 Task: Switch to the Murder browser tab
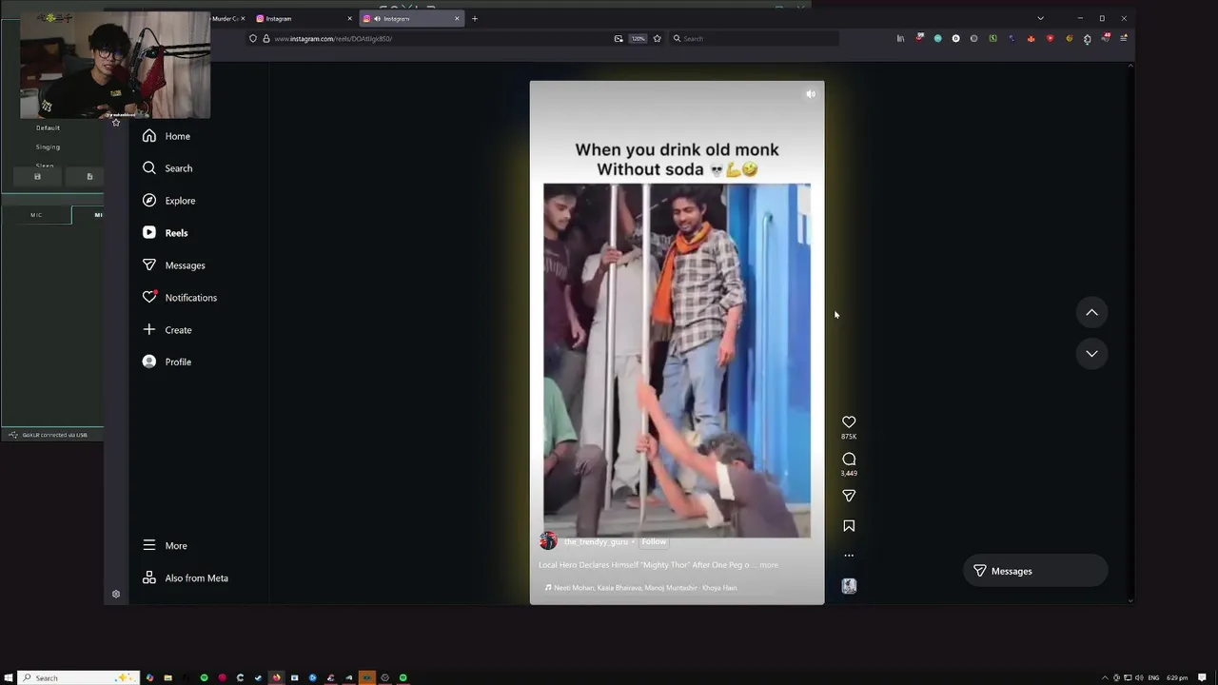click(227, 18)
